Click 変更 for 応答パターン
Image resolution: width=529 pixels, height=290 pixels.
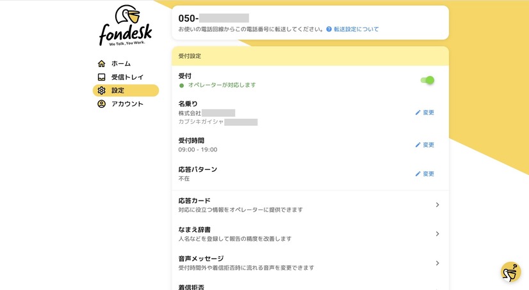[x=425, y=174]
